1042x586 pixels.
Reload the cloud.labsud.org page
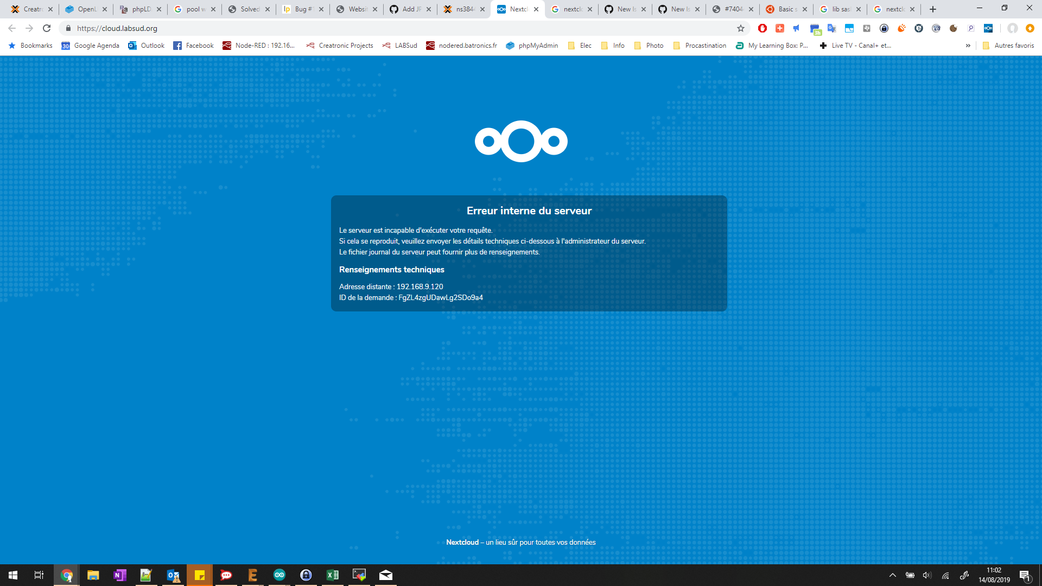coord(47,28)
